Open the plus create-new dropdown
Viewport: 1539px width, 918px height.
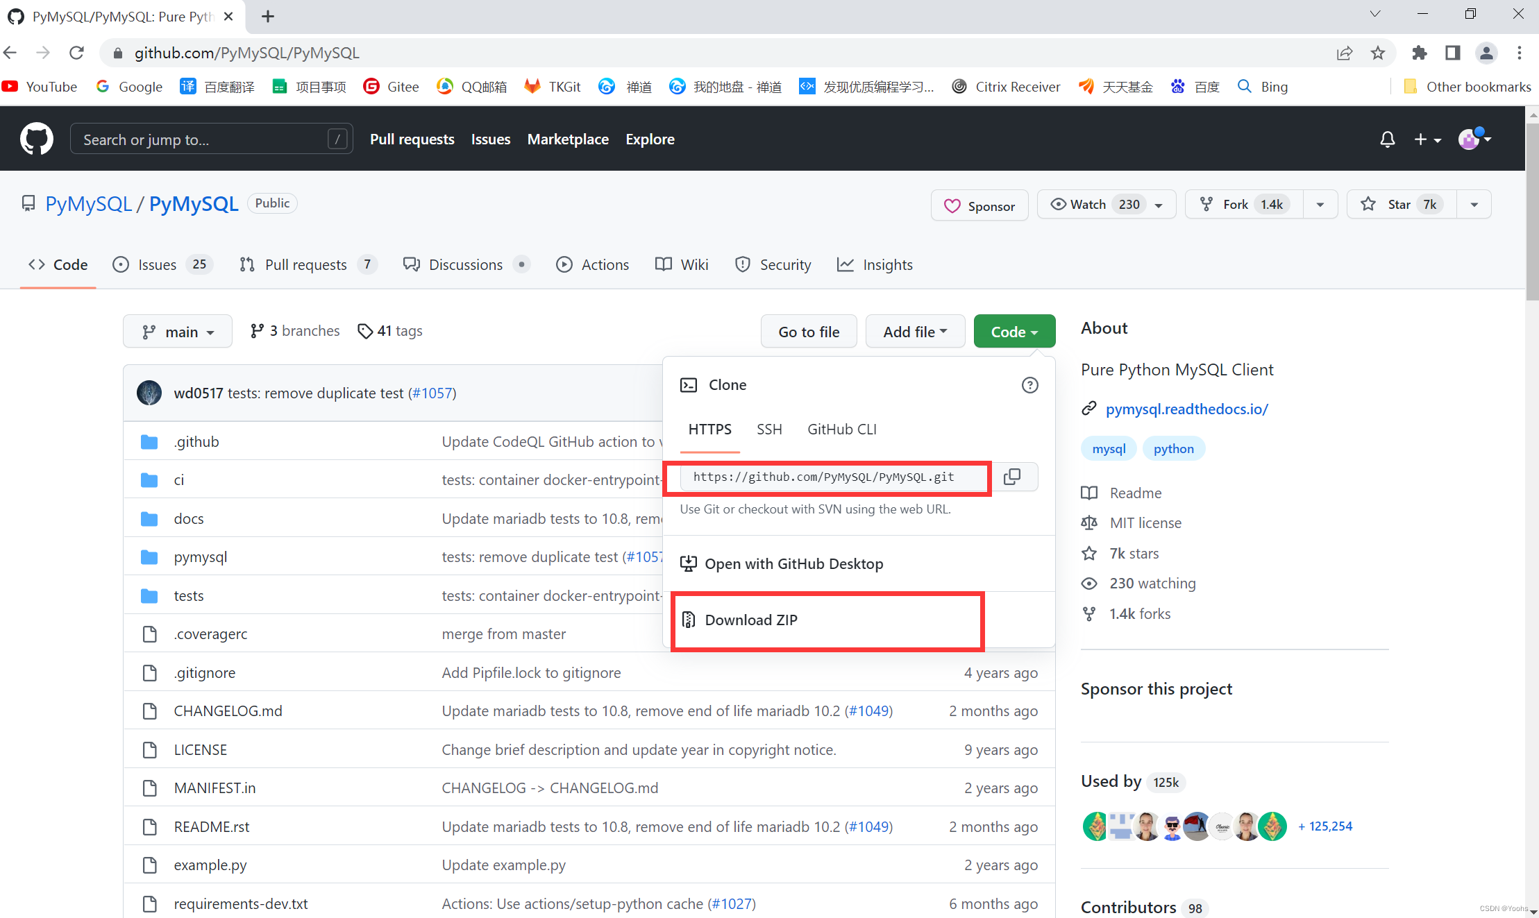click(x=1427, y=140)
